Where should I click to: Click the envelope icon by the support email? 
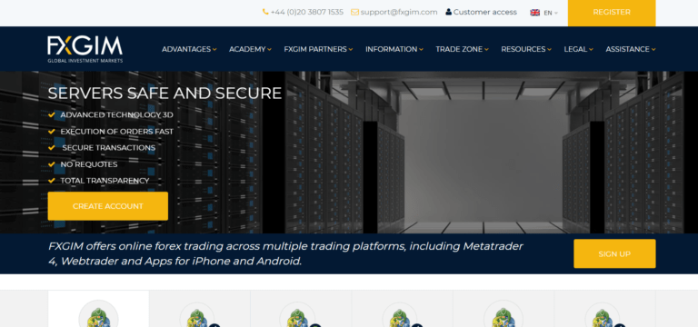pyautogui.click(x=354, y=12)
